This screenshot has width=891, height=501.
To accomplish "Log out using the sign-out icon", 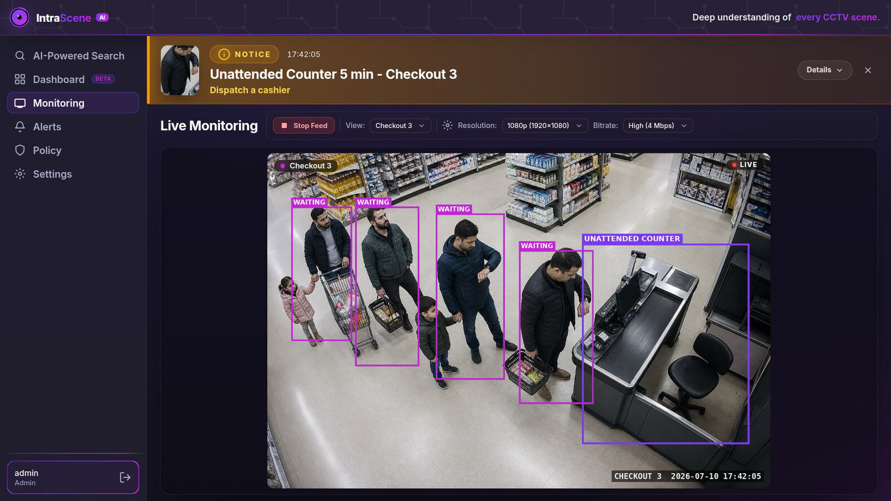I will pos(125,477).
